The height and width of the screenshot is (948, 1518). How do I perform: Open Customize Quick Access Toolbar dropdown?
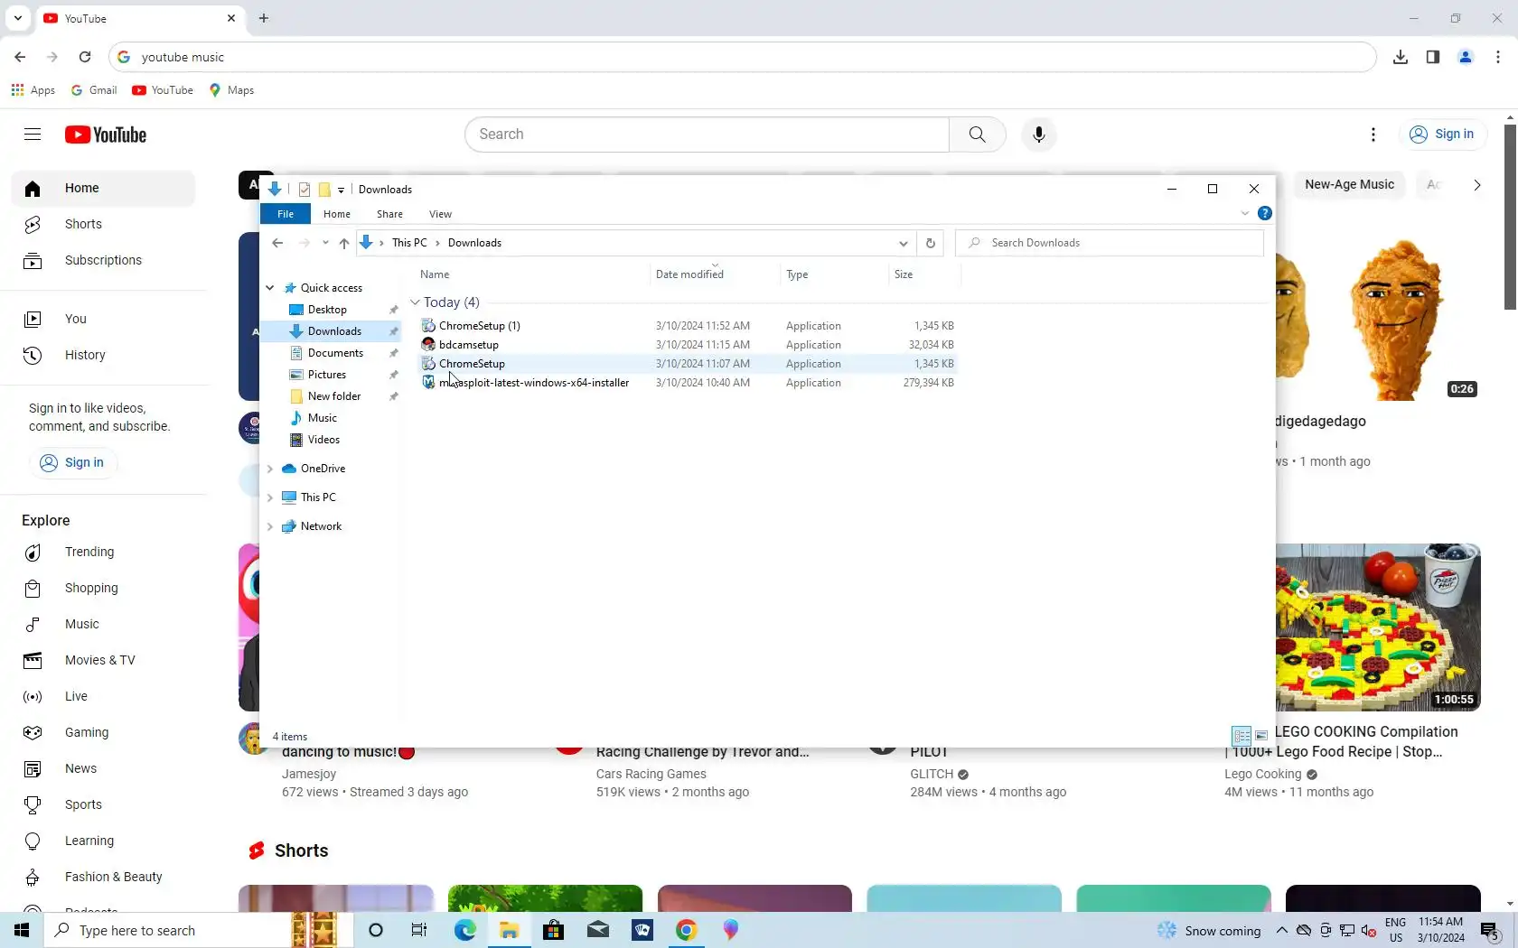pyautogui.click(x=341, y=190)
